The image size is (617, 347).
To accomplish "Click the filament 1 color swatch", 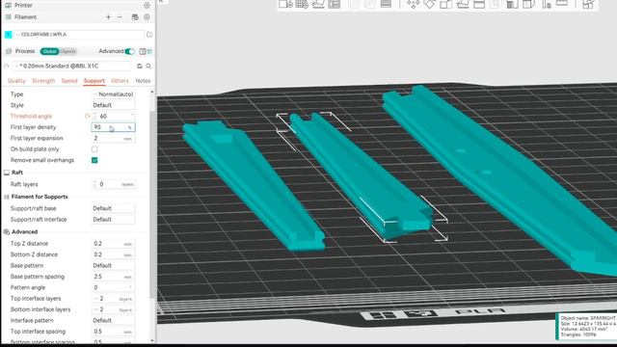I will click(9, 35).
